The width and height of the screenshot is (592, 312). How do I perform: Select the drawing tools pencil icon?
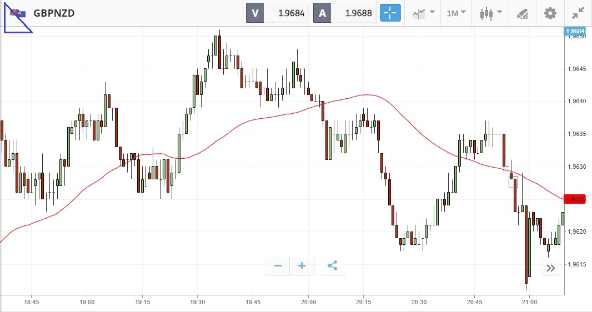pyautogui.click(x=522, y=13)
